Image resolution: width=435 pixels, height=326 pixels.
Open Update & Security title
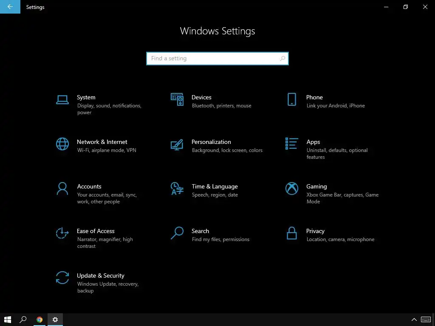pos(100,276)
